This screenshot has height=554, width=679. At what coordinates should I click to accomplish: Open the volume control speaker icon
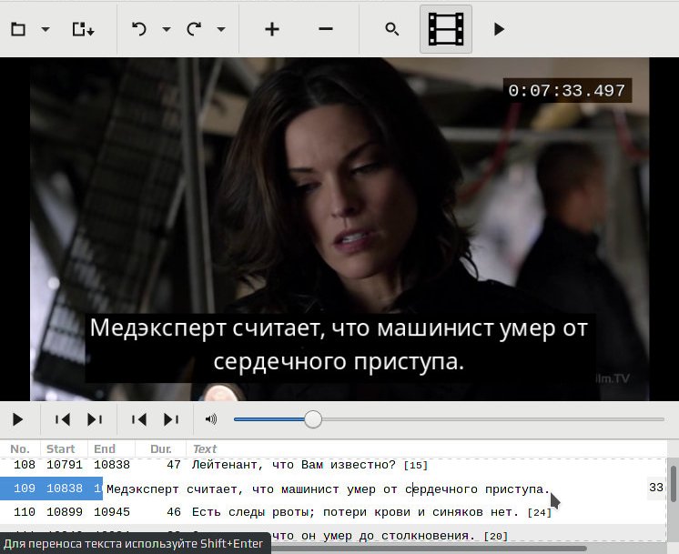(x=211, y=419)
